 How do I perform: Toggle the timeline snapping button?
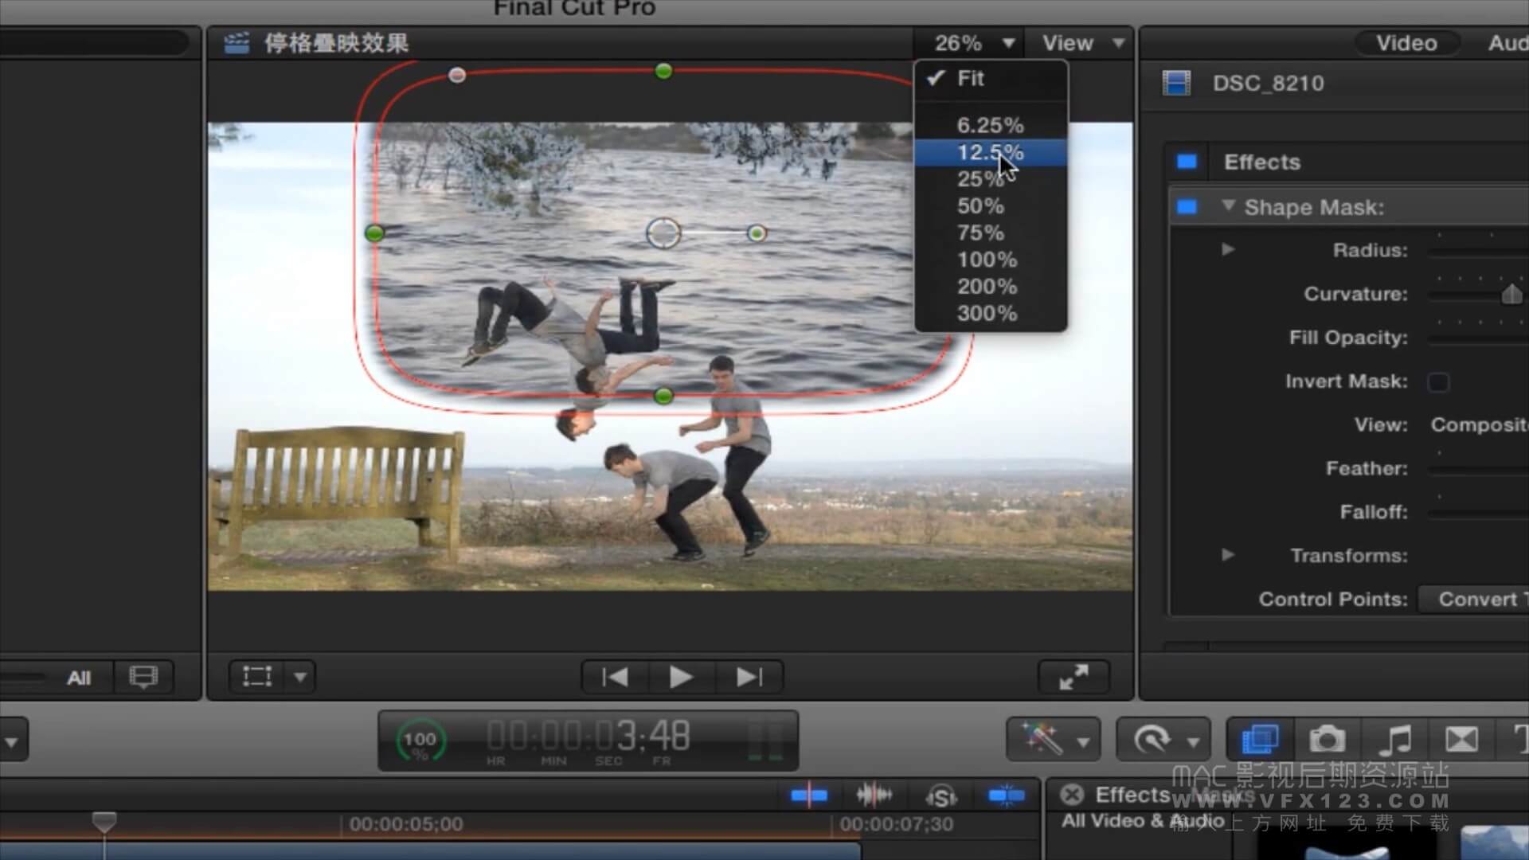click(x=1006, y=795)
